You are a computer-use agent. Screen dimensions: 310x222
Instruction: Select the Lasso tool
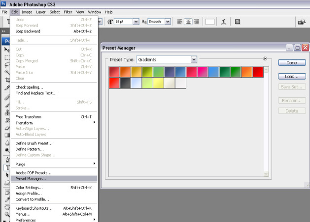tap(7, 65)
